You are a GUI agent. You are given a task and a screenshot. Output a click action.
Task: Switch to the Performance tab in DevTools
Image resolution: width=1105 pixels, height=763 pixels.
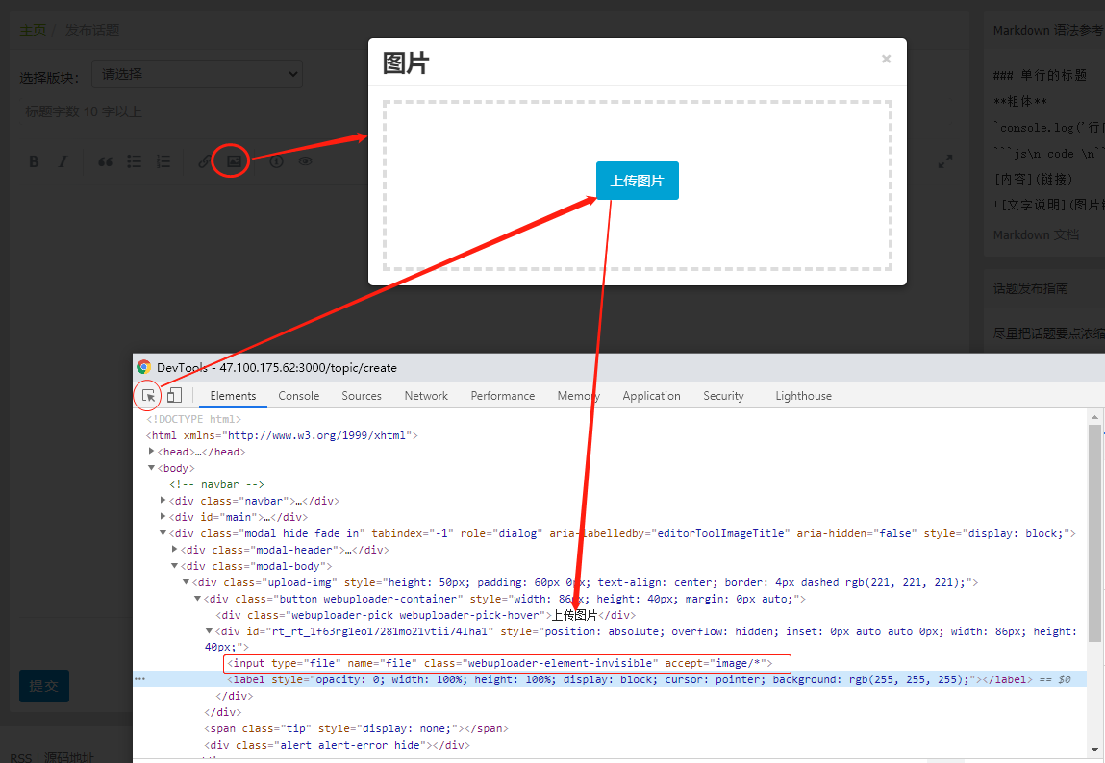pyautogui.click(x=502, y=396)
